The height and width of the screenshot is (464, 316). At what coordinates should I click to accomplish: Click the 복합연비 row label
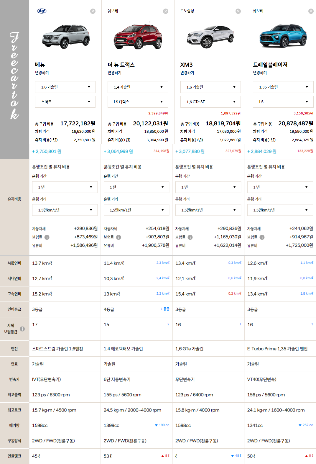(x=14, y=263)
